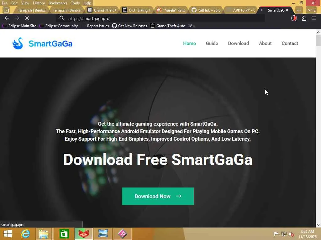Click the search magnifier in address bar
Screen dimensions: 321x240
[62, 18]
